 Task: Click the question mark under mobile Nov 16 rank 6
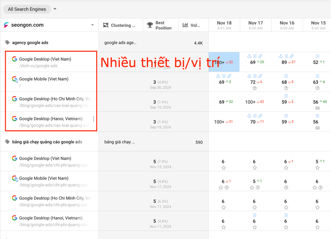[286, 188]
